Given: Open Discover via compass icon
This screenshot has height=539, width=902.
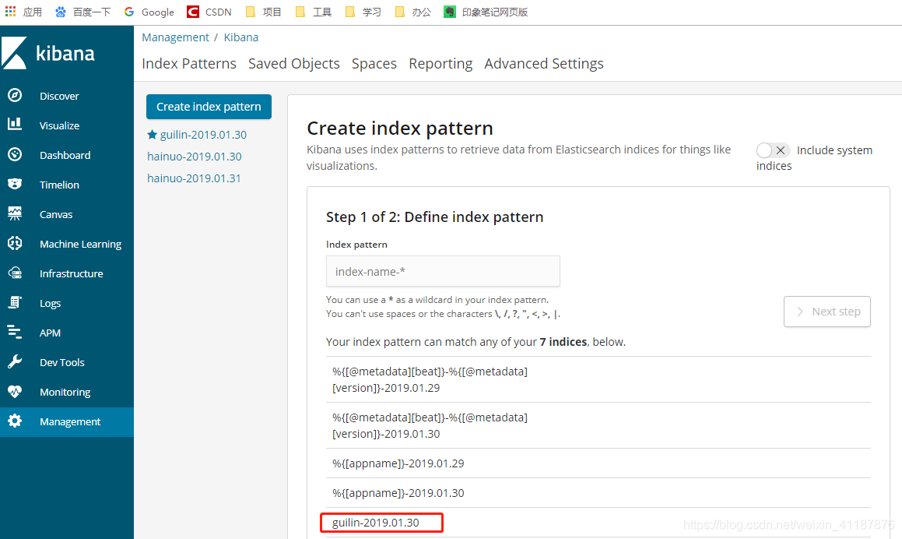Looking at the screenshot, I should (15, 95).
